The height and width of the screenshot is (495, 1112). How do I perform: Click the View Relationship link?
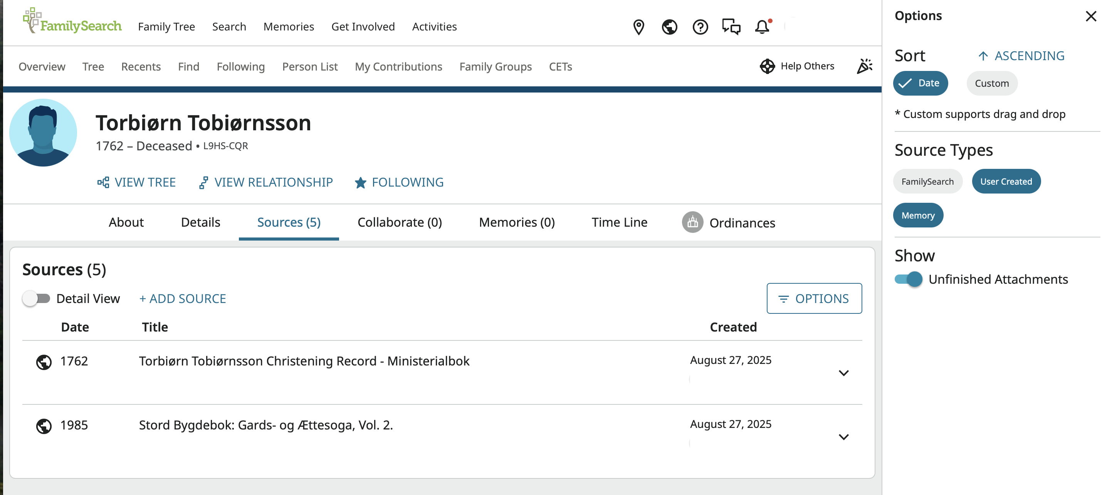[265, 182]
